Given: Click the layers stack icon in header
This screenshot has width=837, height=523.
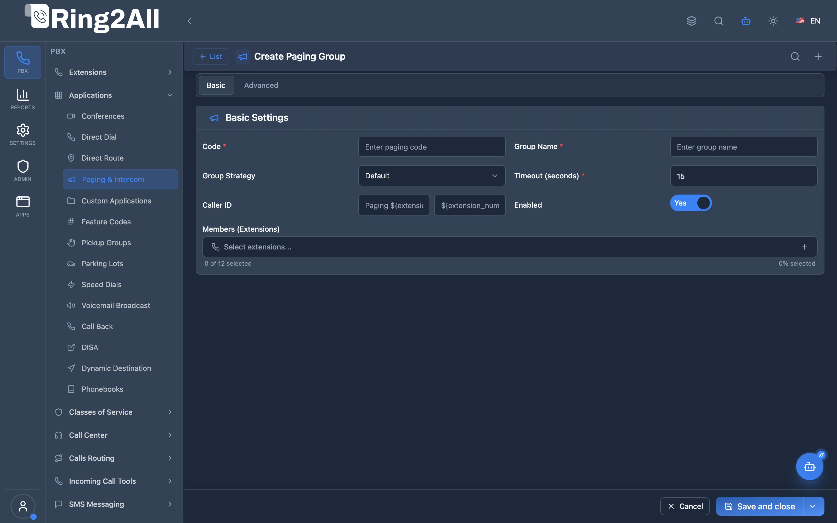Looking at the screenshot, I should tap(691, 21).
